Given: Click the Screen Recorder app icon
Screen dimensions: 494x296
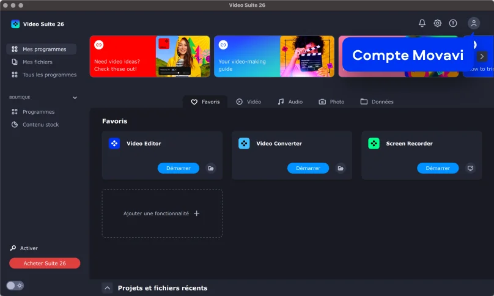Looking at the screenshot, I should (x=374, y=144).
